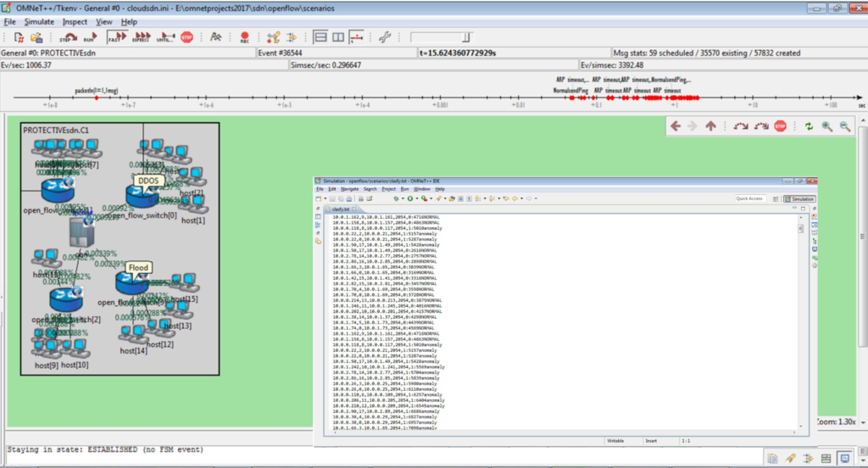Open the Simulate menu

pyautogui.click(x=39, y=21)
